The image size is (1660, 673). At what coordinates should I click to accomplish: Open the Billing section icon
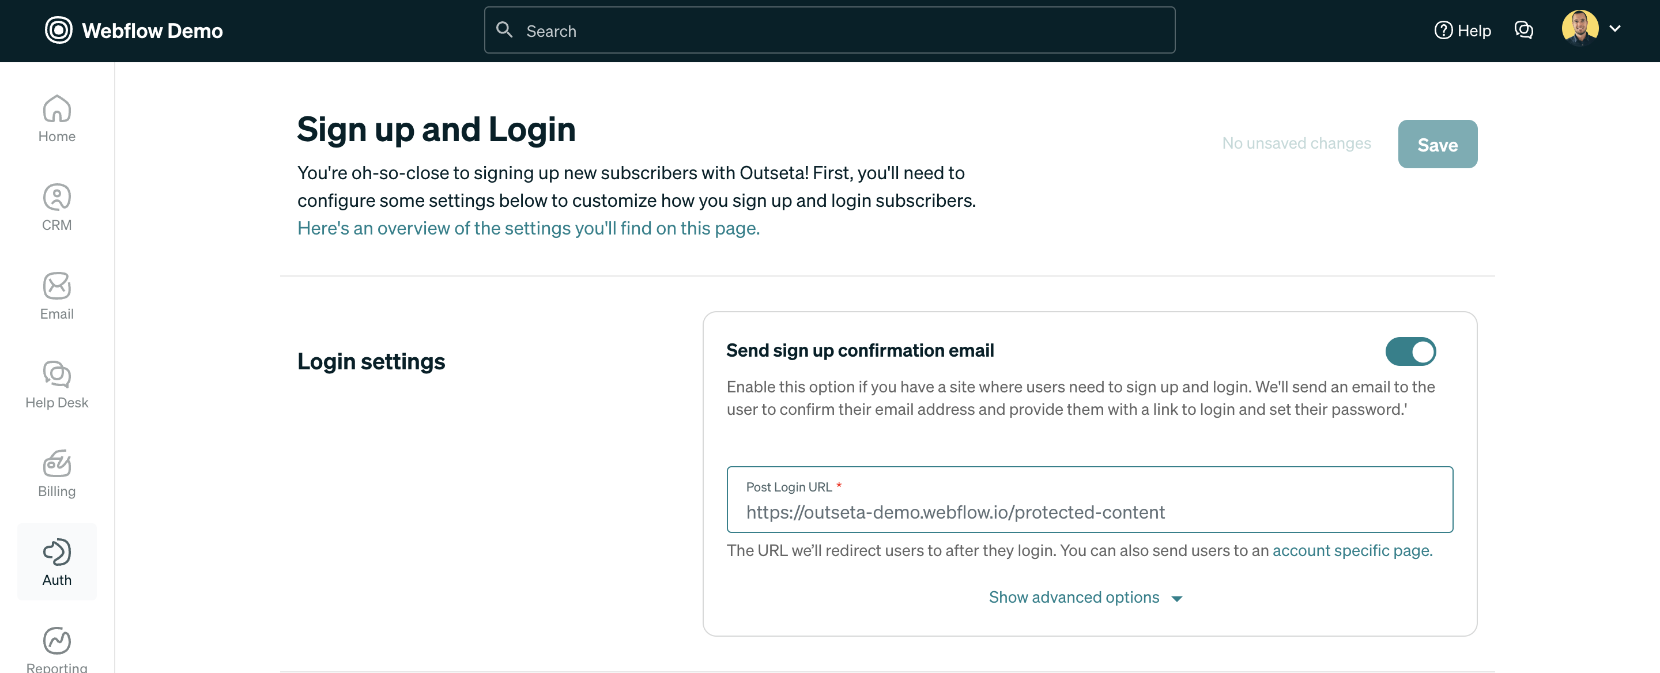click(x=56, y=472)
